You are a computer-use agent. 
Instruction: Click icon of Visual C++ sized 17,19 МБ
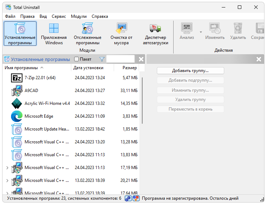coord(17,168)
